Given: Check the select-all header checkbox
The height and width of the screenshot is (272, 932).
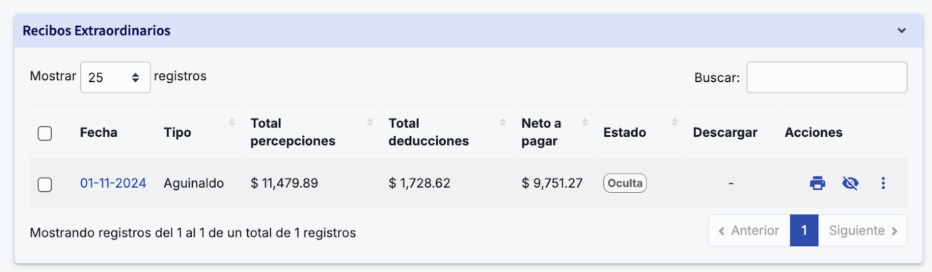Looking at the screenshot, I should click(x=45, y=133).
